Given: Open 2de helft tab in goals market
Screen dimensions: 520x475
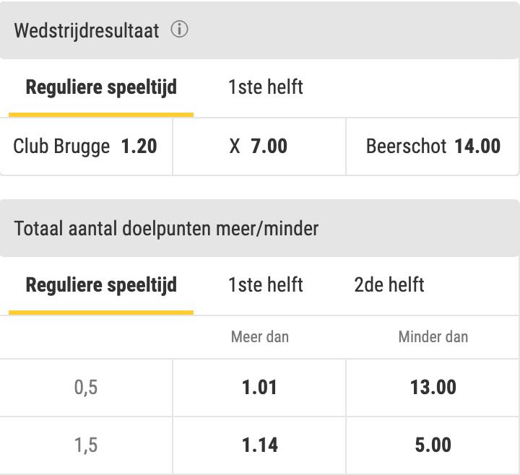Looking at the screenshot, I should pyautogui.click(x=389, y=285).
